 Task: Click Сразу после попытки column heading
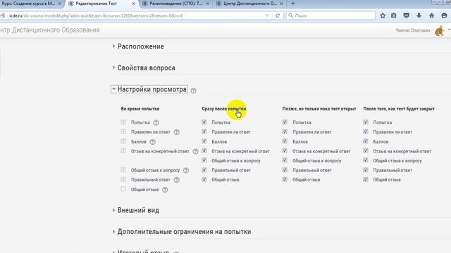[224, 109]
